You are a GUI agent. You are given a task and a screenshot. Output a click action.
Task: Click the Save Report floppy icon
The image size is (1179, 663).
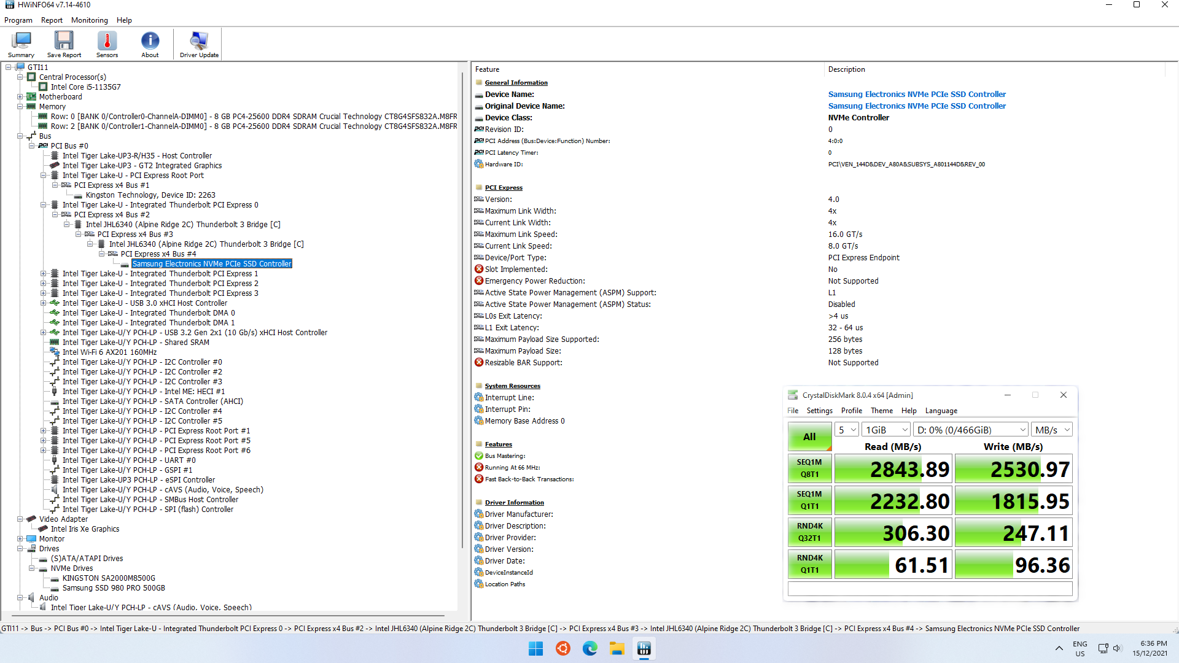[x=64, y=44]
